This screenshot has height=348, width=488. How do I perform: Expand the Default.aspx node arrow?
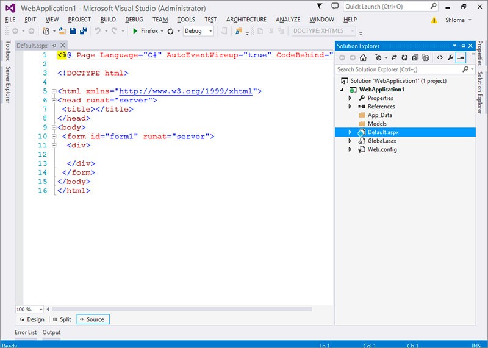point(350,132)
